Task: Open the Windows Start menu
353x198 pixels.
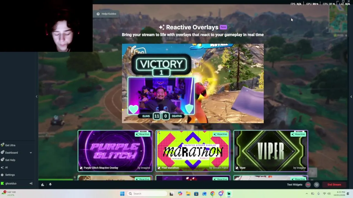Action: [122, 194]
